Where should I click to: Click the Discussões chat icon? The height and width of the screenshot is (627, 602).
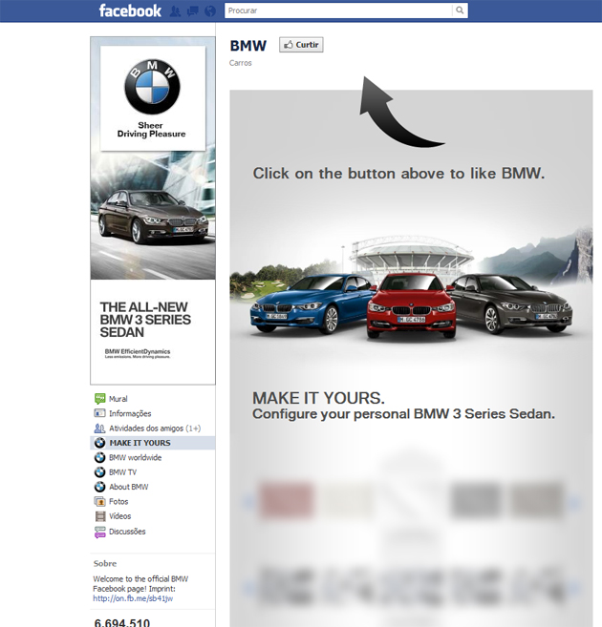click(x=99, y=532)
